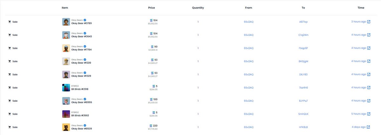Open external link icon for Okay Bear #3789 sale
Screen dimensions: 381x135
(x=369, y=22)
